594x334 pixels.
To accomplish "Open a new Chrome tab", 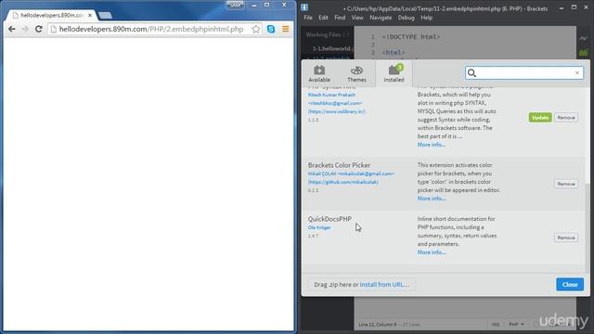I will (x=105, y=15).
